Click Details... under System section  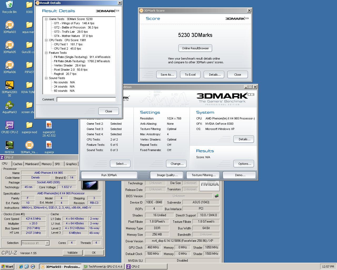pos(244,139)
